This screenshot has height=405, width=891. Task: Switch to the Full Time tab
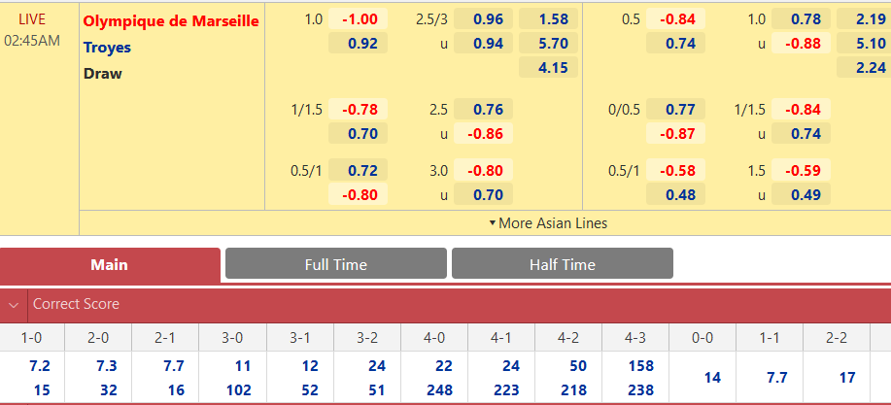(x=336, y=263)
